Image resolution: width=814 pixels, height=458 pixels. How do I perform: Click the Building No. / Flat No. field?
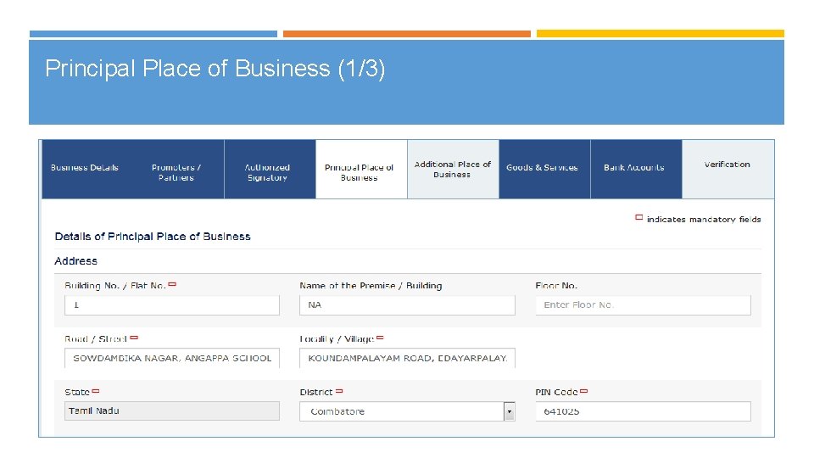[x=172, y=305]
